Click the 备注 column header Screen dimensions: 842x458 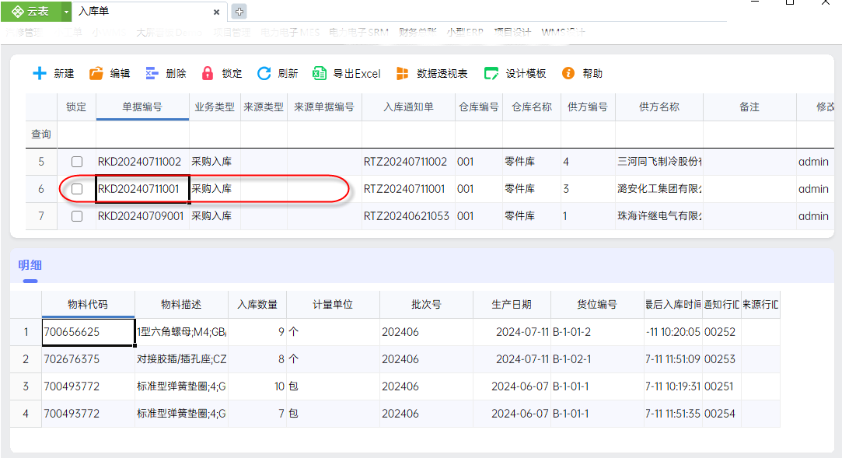coord(749,107)
